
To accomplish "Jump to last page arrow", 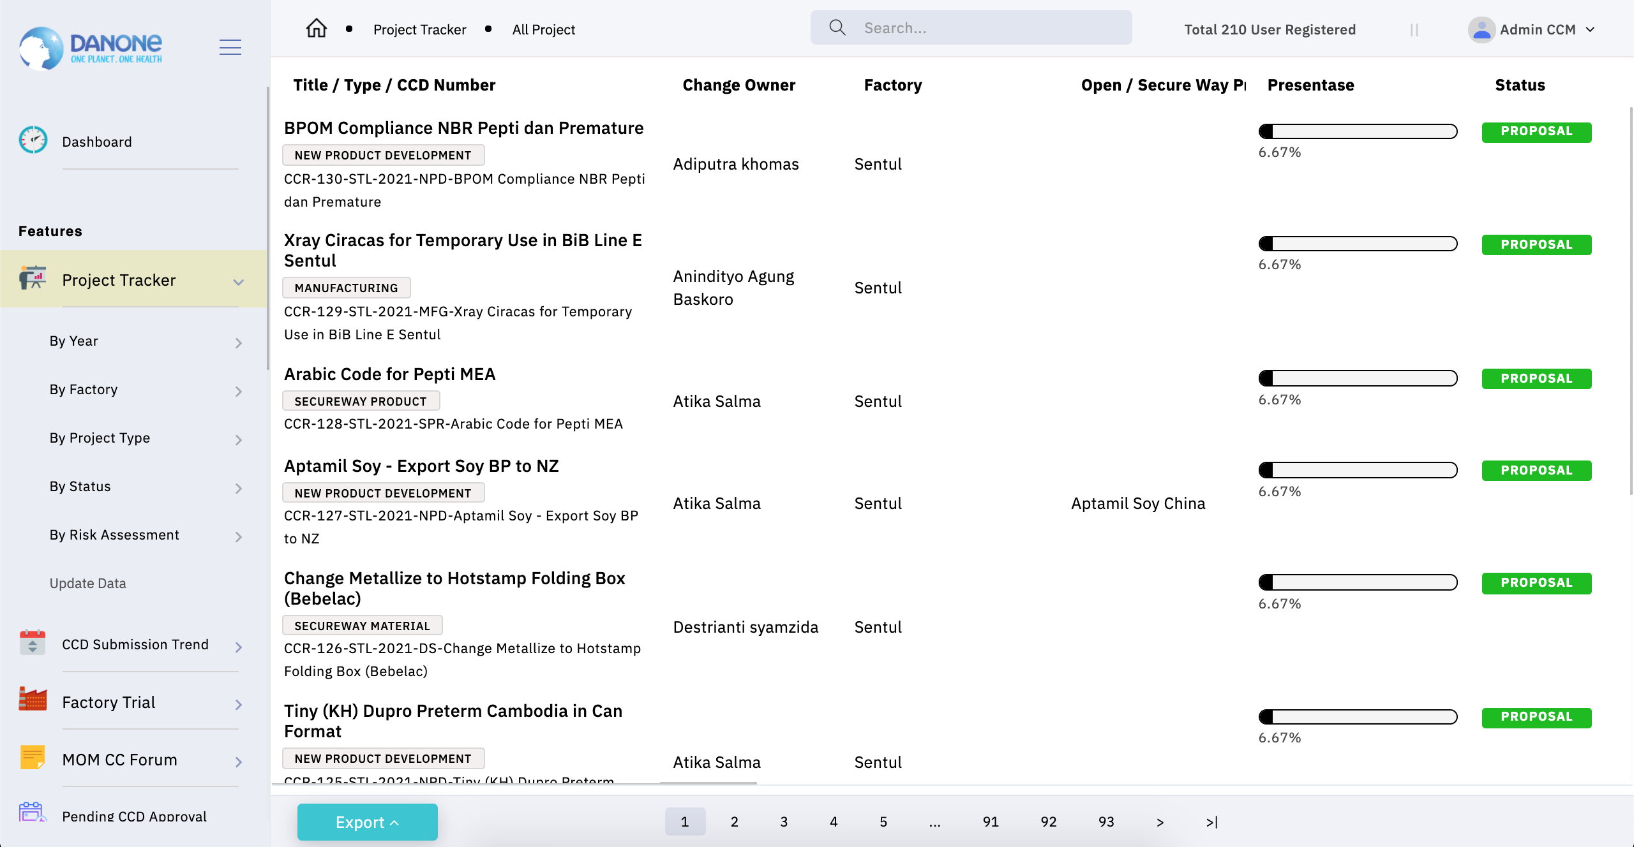I will (x=1212, y=822).
